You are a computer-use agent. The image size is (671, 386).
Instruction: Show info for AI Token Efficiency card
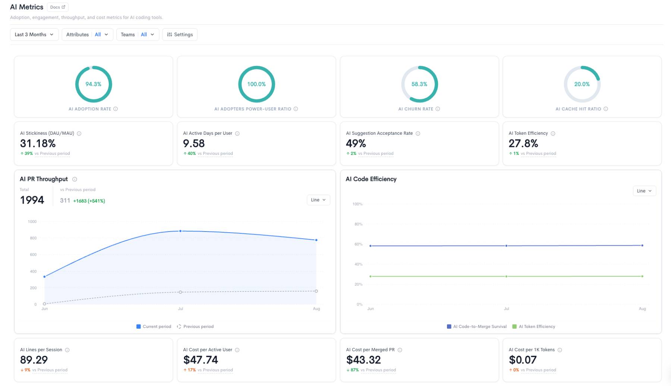pyautogui.click(x=553, y=134)
